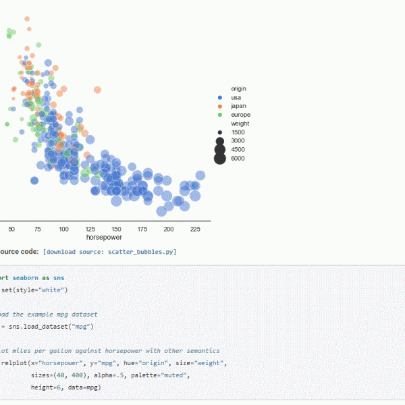Image resolution: width=405 pixels, height=405 pixels.
Task: Click the blue usa legend marker
Action: (x=220, y=98)
